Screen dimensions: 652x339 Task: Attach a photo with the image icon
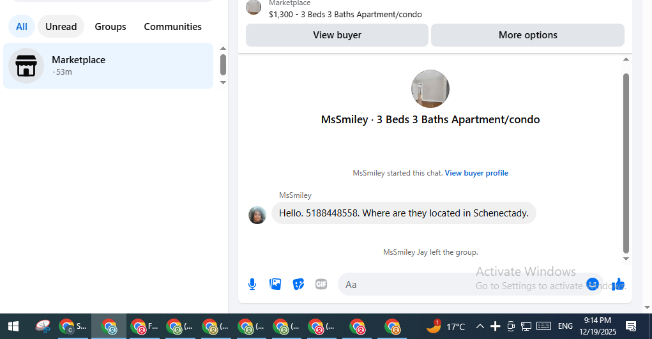point(275,284)
